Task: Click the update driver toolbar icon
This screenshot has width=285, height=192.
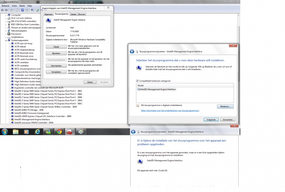Action: click(x=37, y=10)
